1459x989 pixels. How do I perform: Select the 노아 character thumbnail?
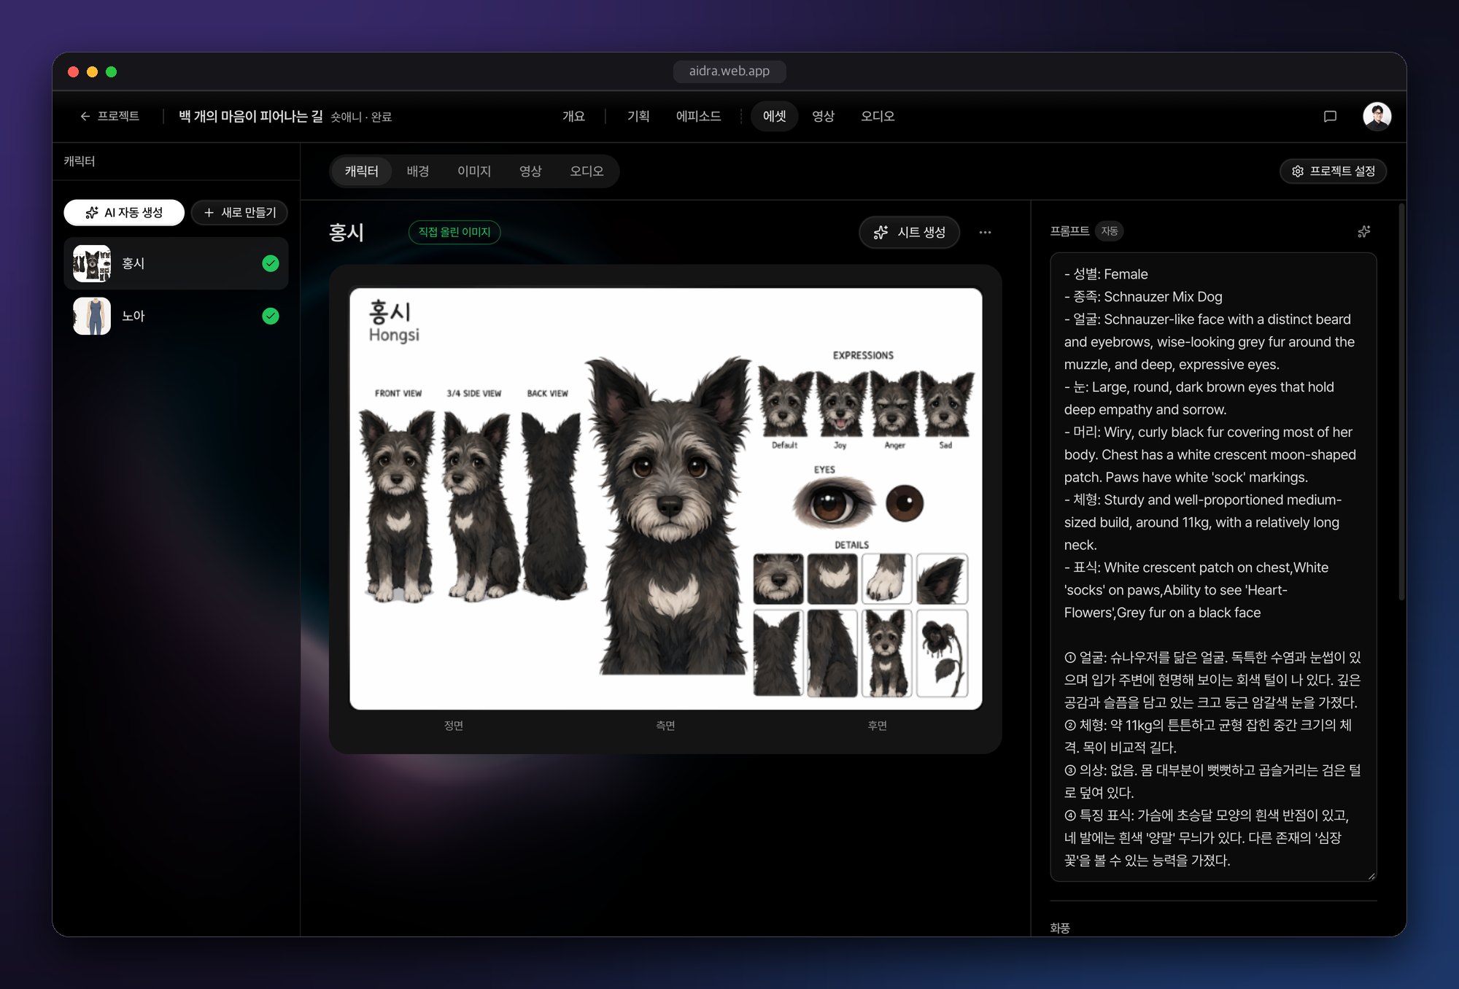(x=92, y=316)
